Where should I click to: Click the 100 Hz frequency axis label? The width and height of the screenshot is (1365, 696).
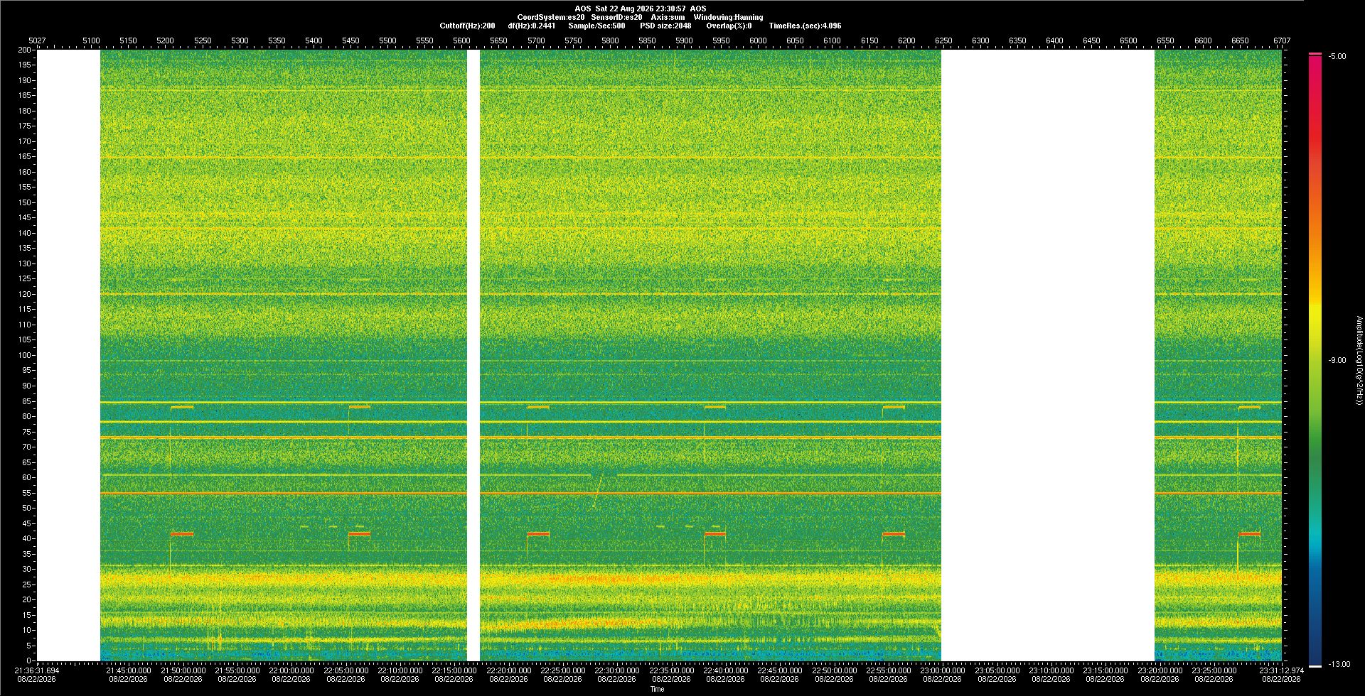[25, 355]
